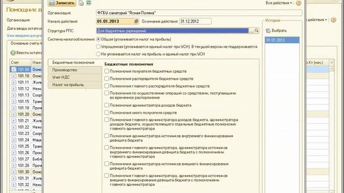Click the row icon beside account 101.24
Viewport: 344px width, 193px height.
point(13,140)
